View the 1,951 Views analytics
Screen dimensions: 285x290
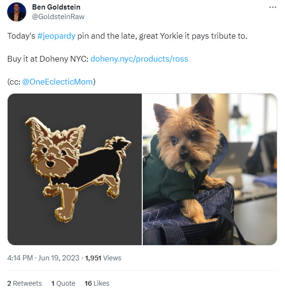click(x=103, y=258)
